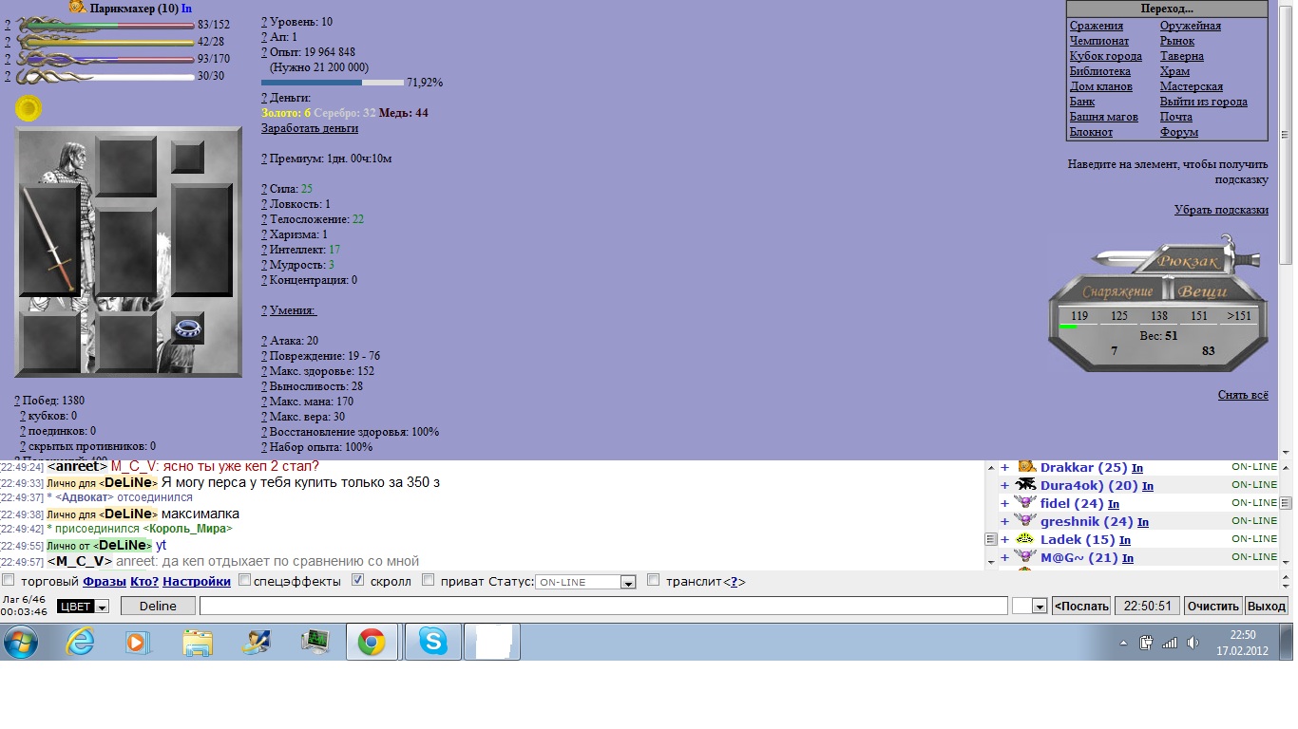Go to Таверна in Переход menu
The width and height of the screenshot is (1298, 729).
[1182, 56]
